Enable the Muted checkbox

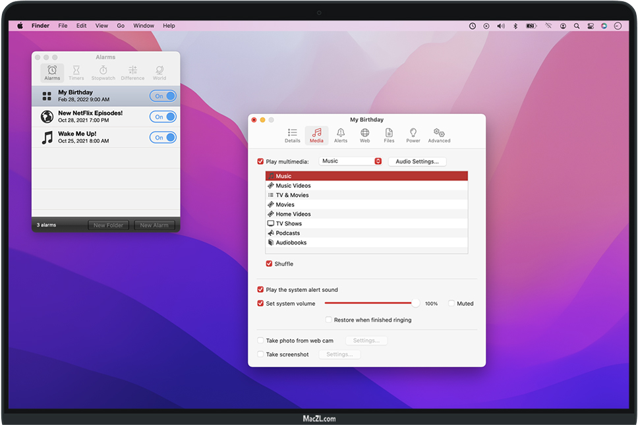[451, 304]
